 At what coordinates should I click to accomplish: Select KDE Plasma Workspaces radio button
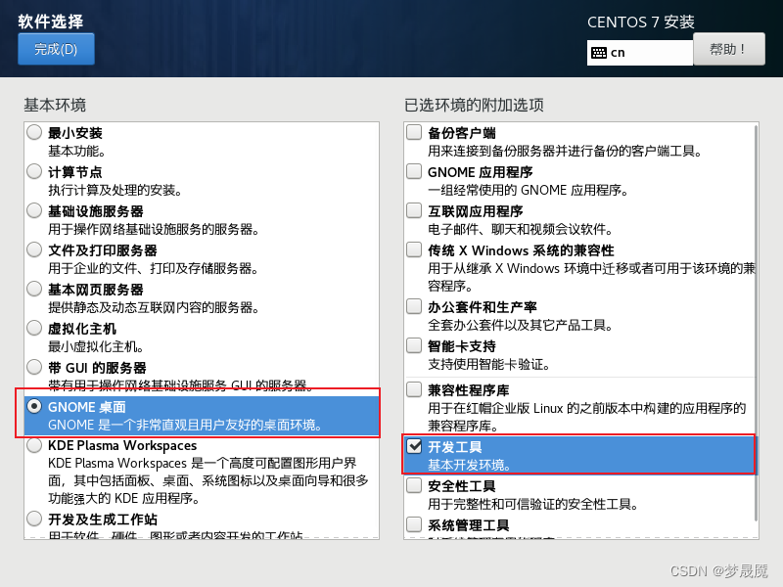coord(34,445)
